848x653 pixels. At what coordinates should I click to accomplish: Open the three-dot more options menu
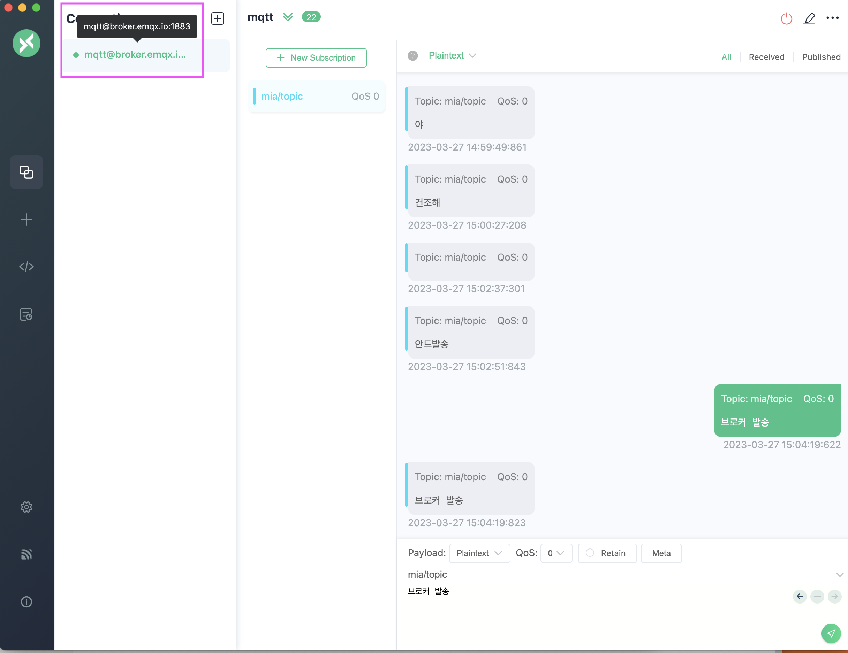pos(832,18)
